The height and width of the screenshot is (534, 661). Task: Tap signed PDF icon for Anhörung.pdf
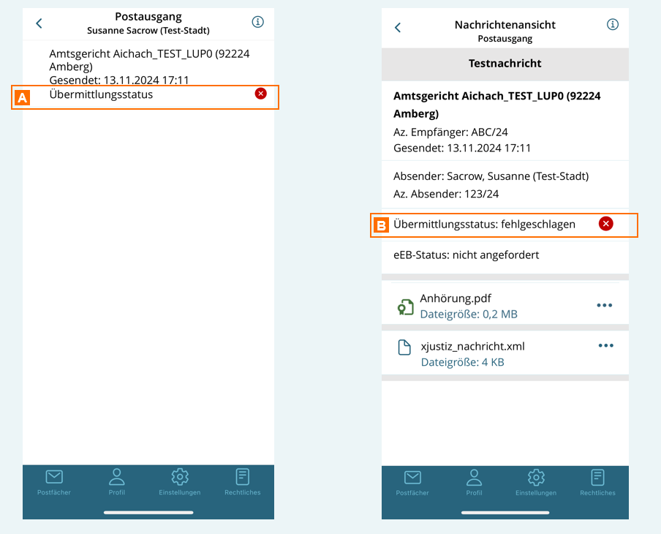(x=405, y=307)
